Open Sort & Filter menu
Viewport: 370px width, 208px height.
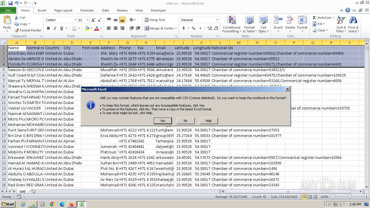[x=341, y=25]
